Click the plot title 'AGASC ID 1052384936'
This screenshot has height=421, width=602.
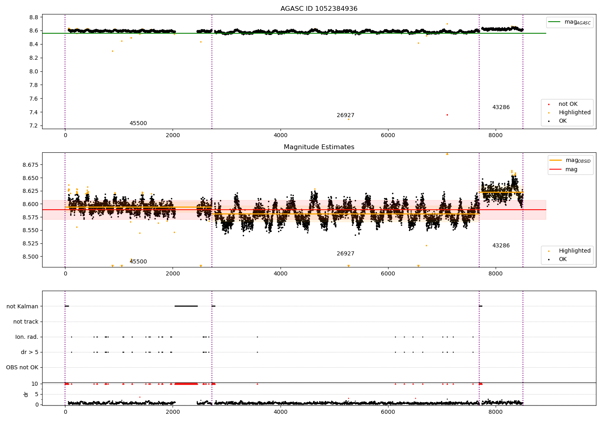click(x=319, y=9)
